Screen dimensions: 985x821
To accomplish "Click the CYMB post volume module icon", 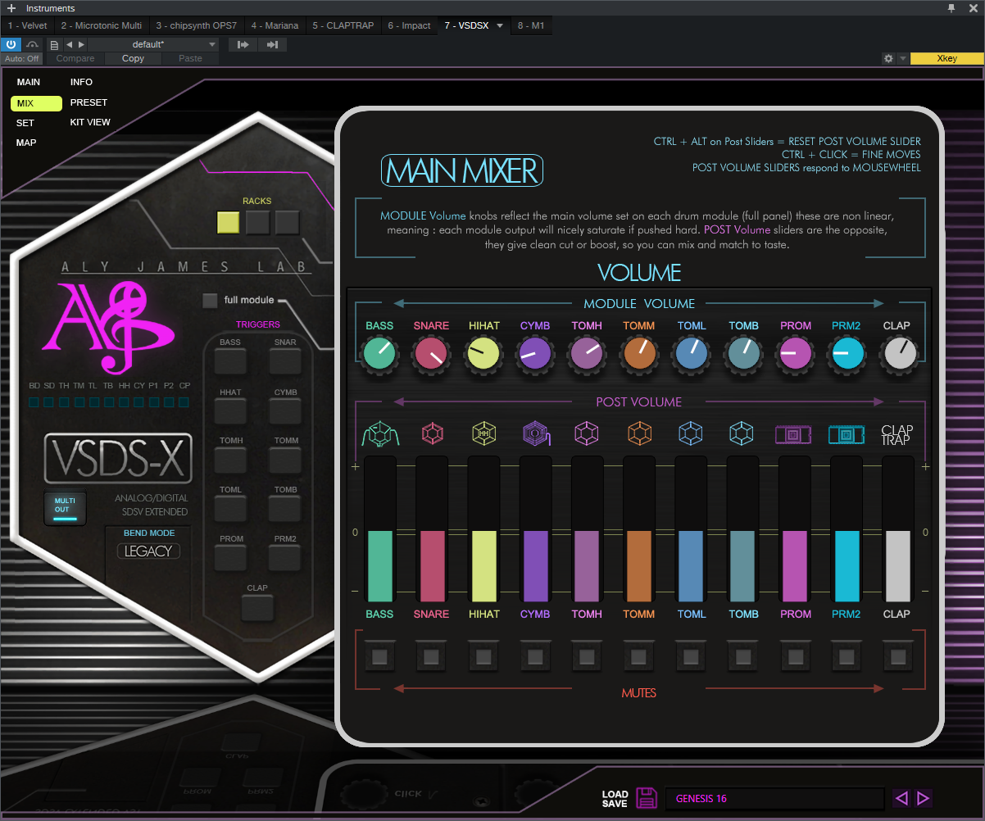I will [x=535, y=433].
